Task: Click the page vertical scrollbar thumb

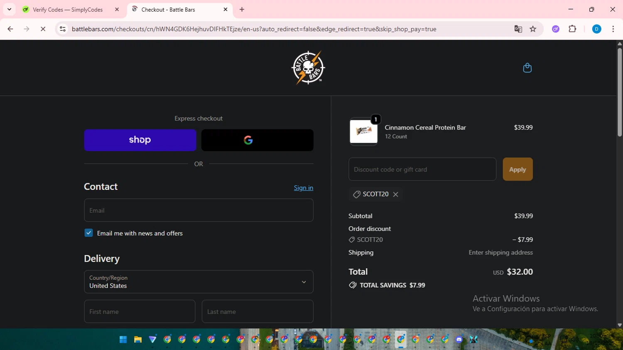Action: (x=619, y=92)
